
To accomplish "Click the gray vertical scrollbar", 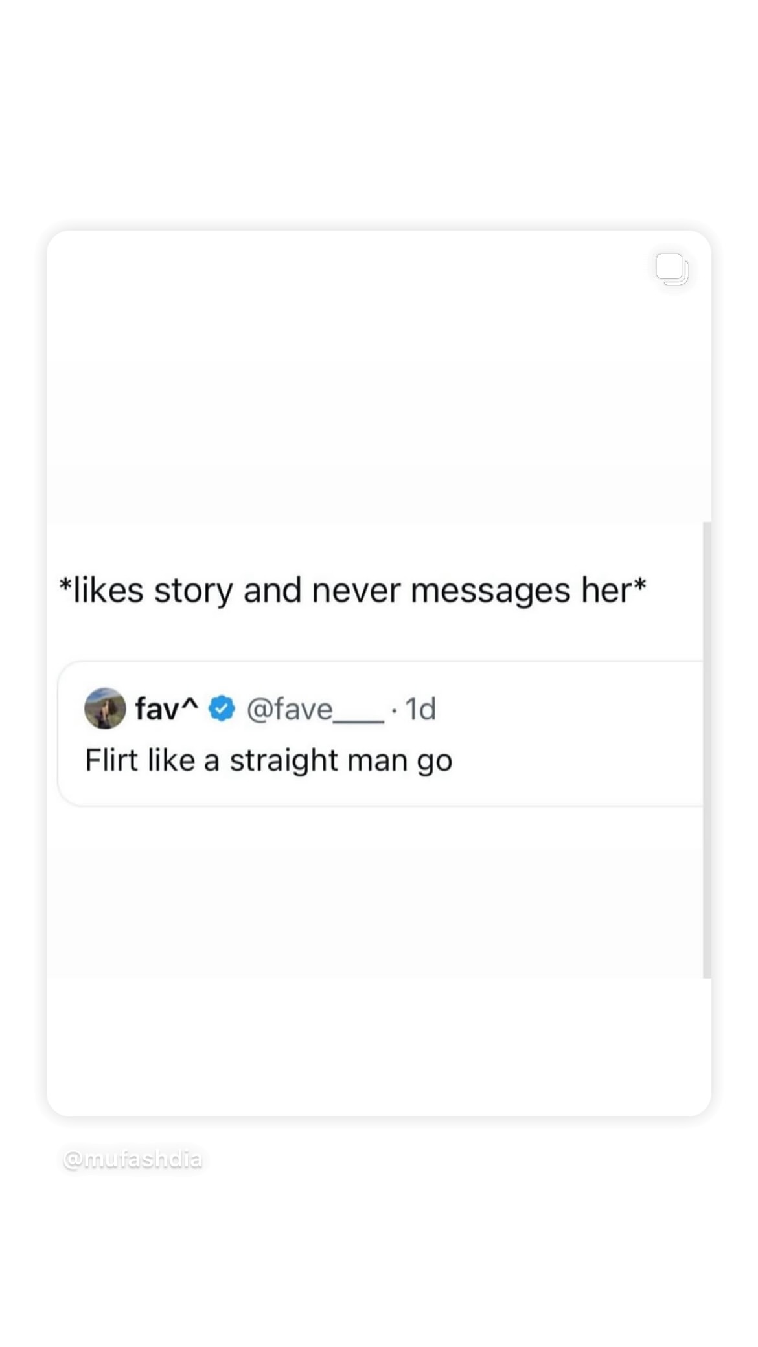I will click(707, 749).
